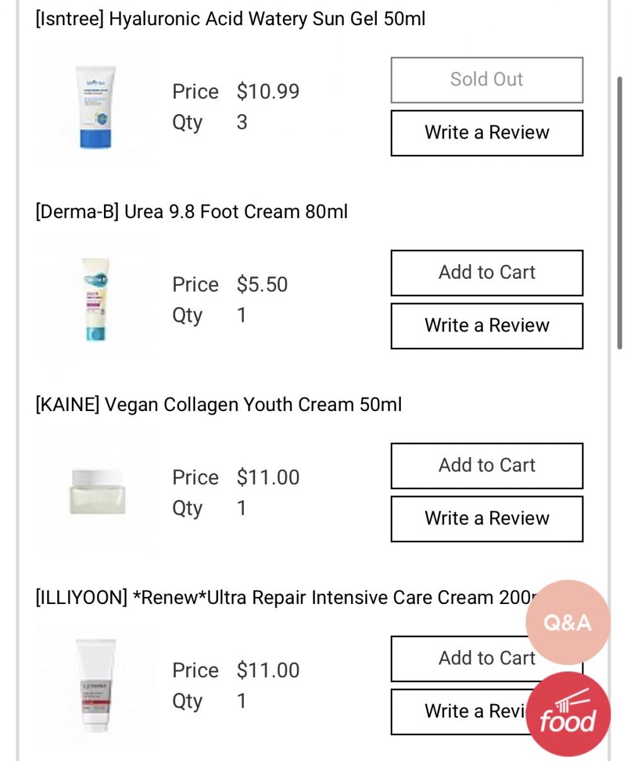Open the KAINE Youth Cream jar image
This screenshot has width=627, height=761.
click(x=98, y=492)
